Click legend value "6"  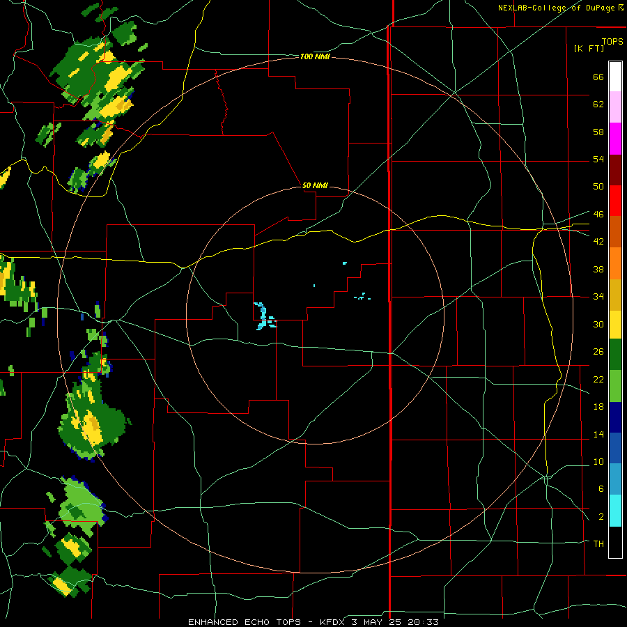(601, 488)
